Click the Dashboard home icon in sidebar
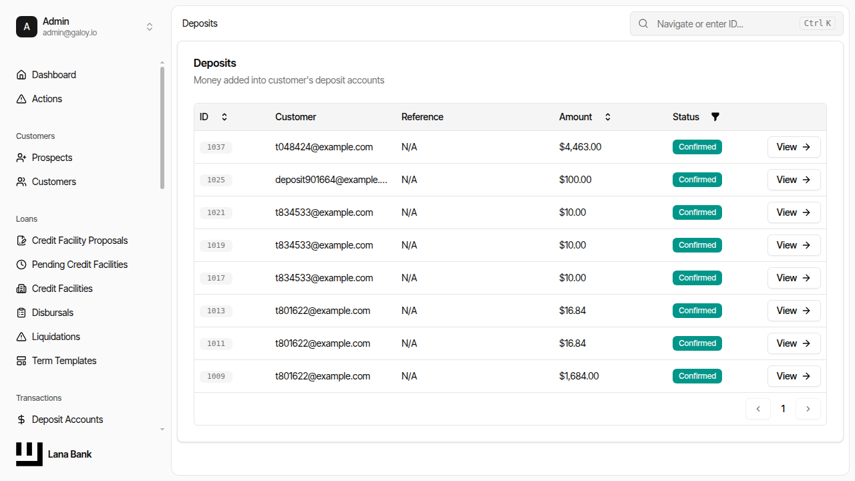The width and height of the screenshot is (855, 481). pyautogui.click(x=21, y=75)
